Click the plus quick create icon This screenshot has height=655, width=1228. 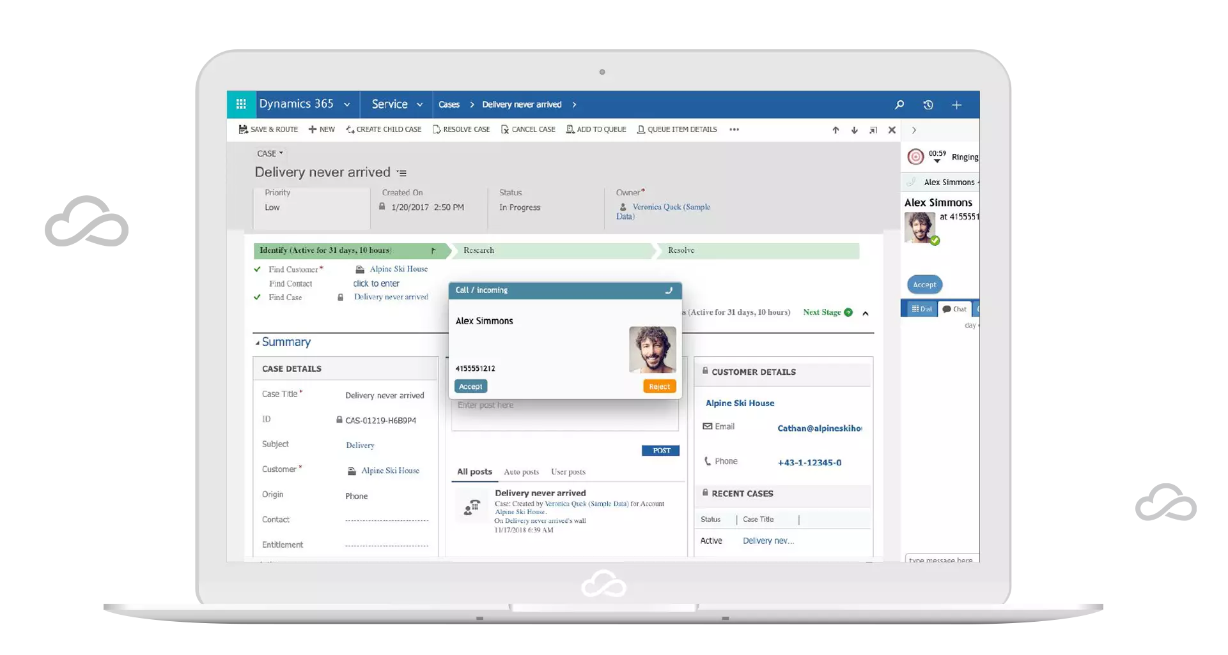tap(956, 105)
